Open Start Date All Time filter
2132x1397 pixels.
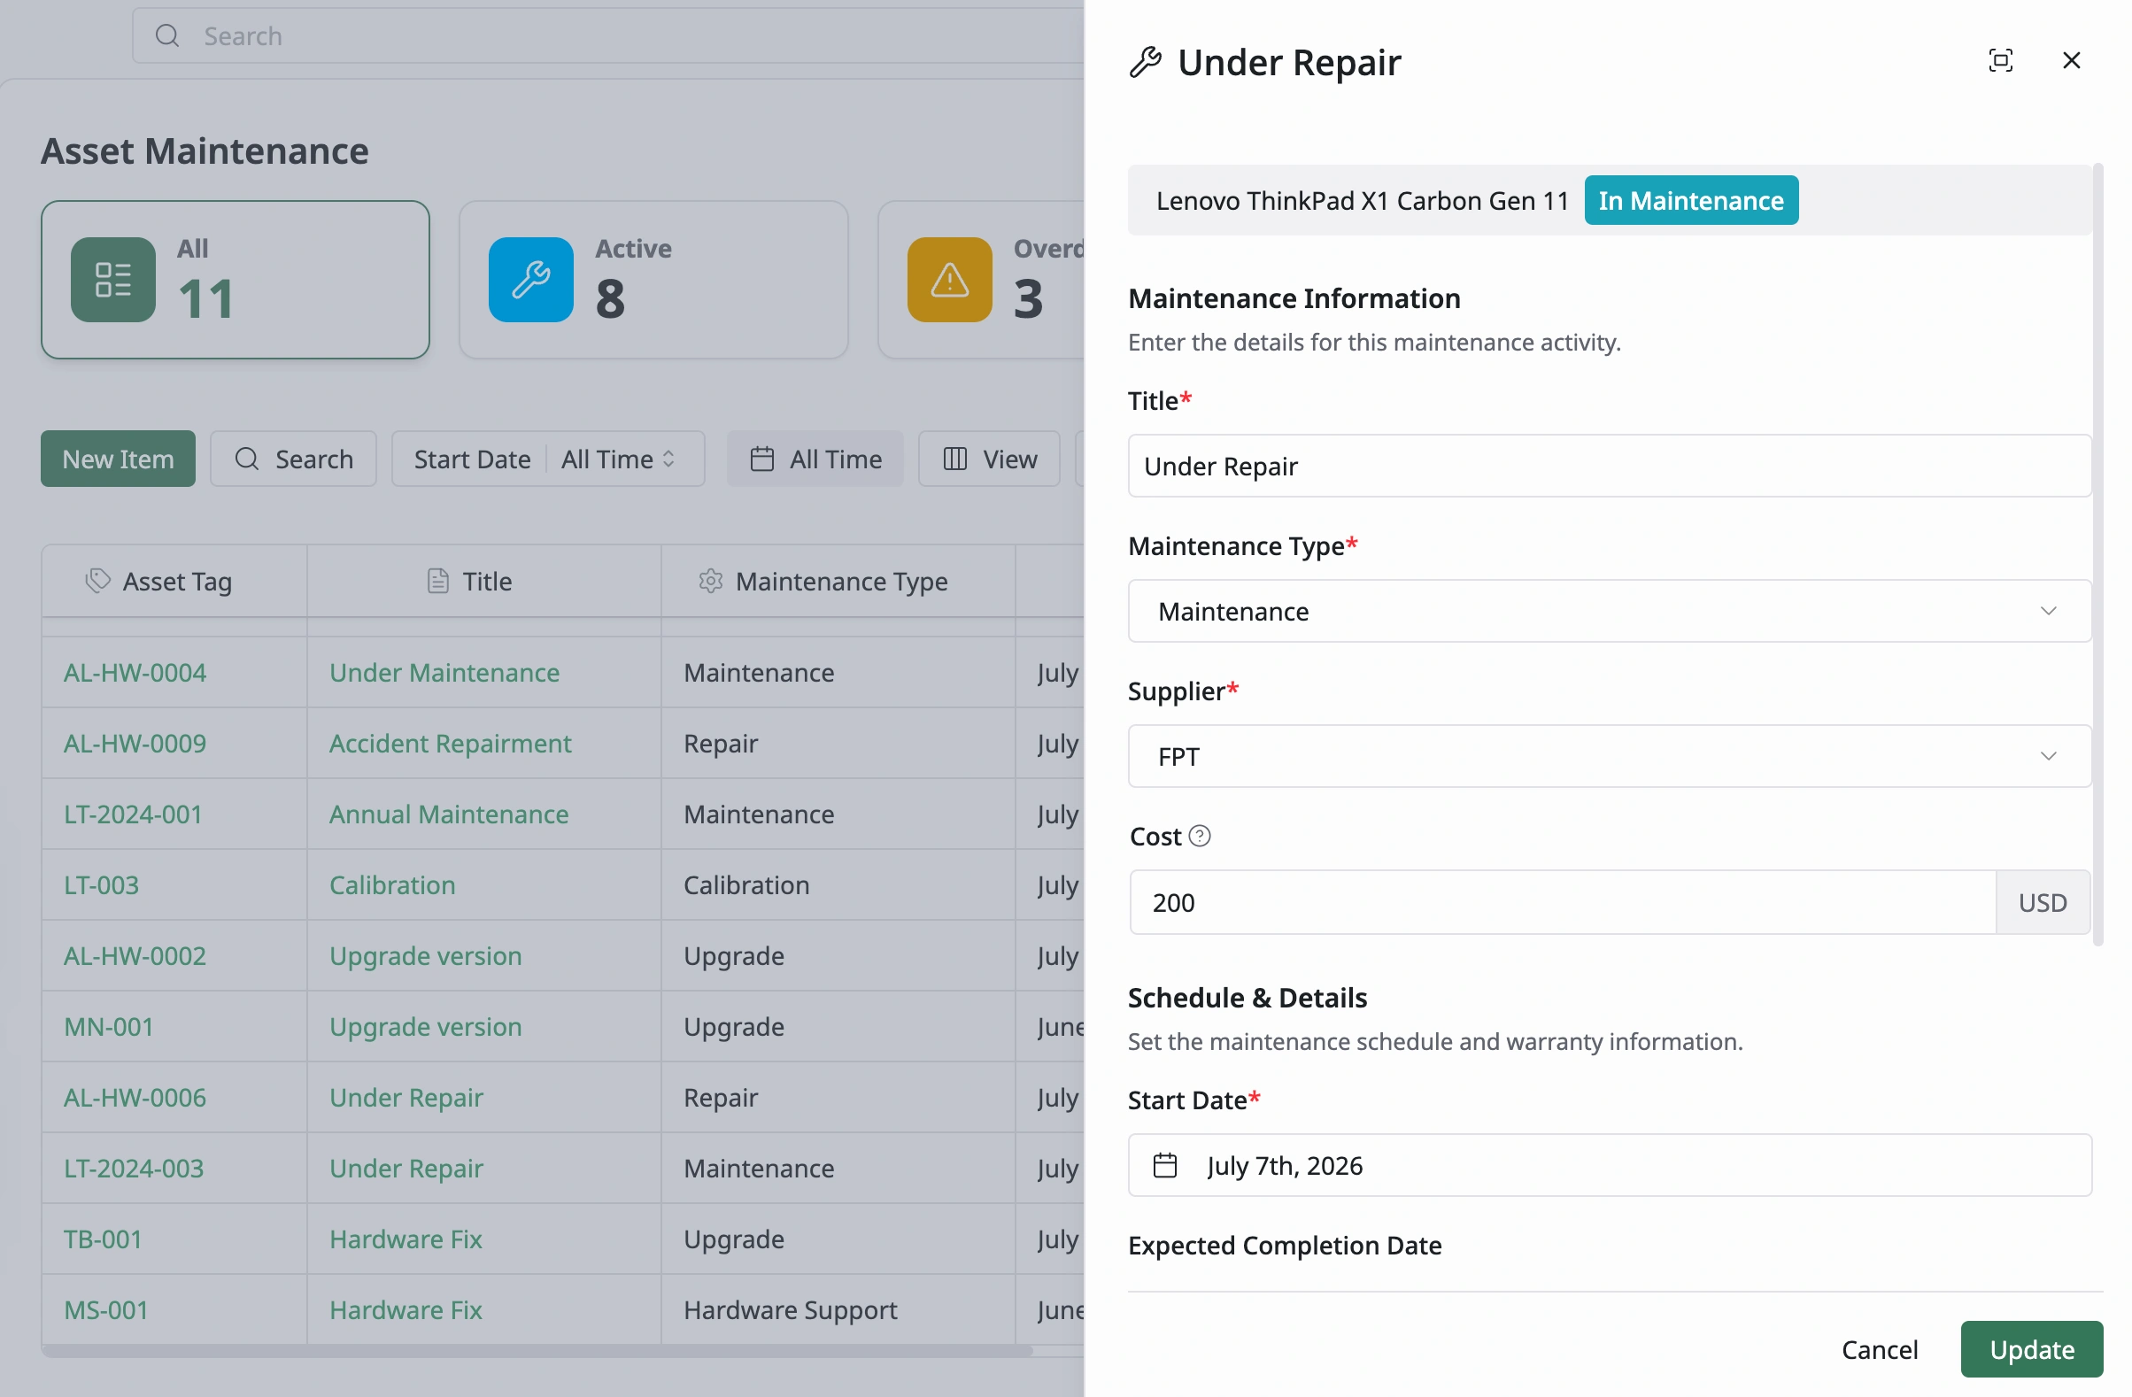pyautogui.click(x=547, y=459)
